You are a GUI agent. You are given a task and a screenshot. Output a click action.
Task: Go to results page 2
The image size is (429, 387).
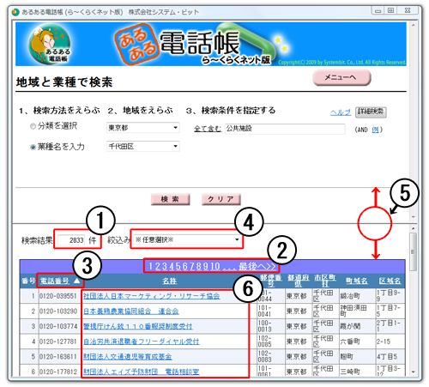[x=157, y=267]
